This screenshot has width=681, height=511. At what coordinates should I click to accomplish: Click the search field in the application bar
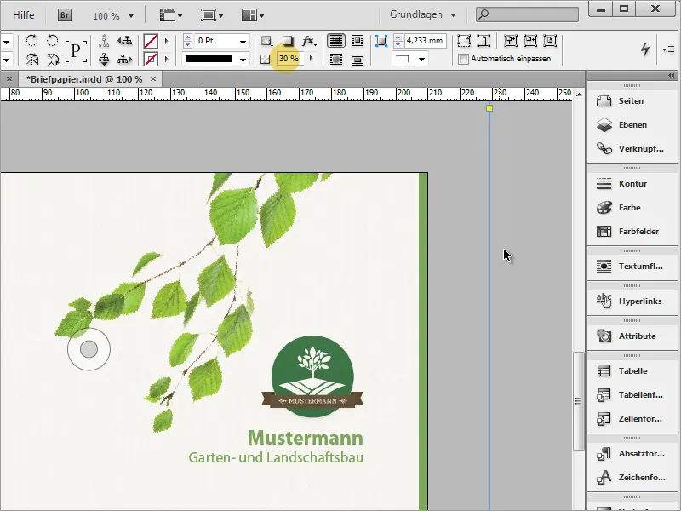pos(527,14)
